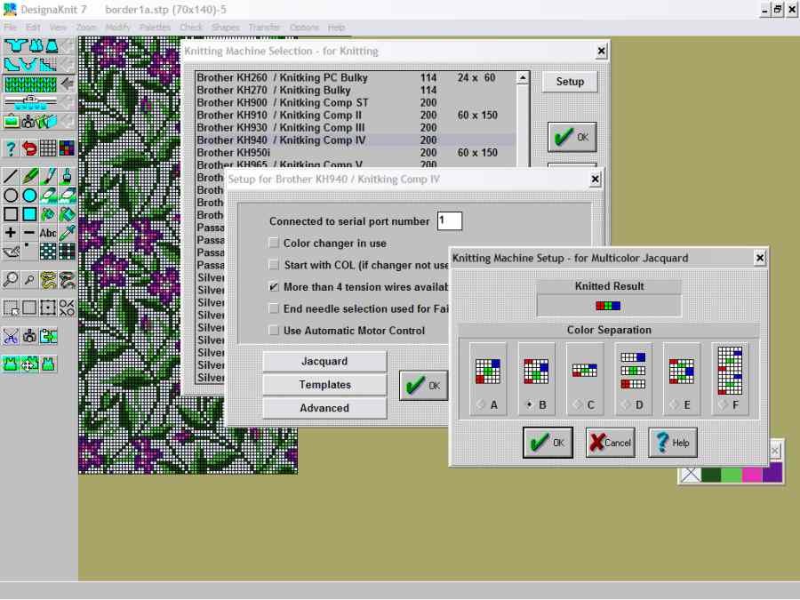Click the blue question mark help icon
The height and width of the screenshot is (600, 800).
click(x=11, y=148)
